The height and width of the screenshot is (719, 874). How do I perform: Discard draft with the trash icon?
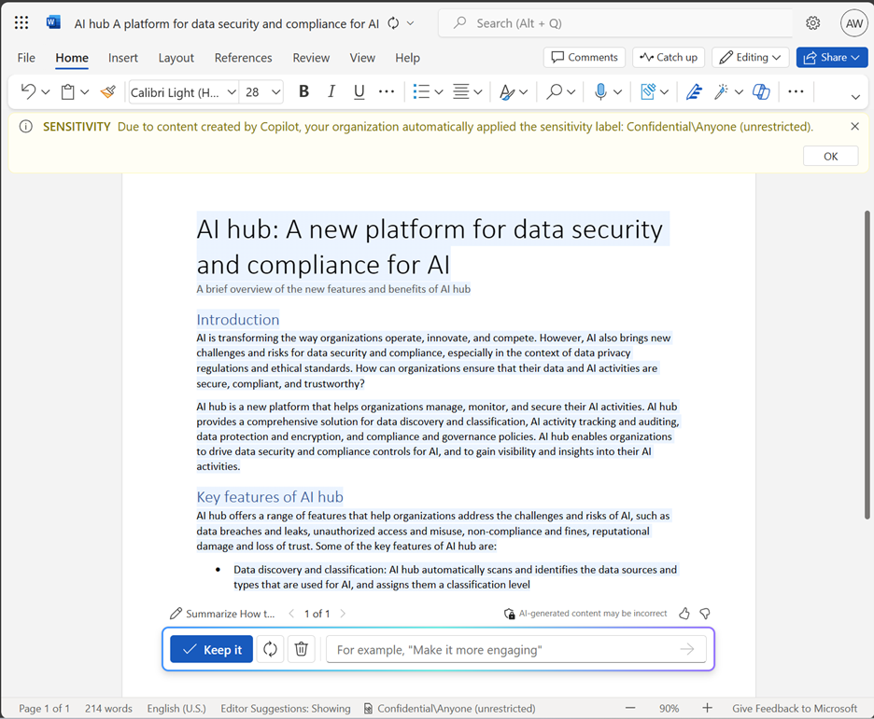302,649
